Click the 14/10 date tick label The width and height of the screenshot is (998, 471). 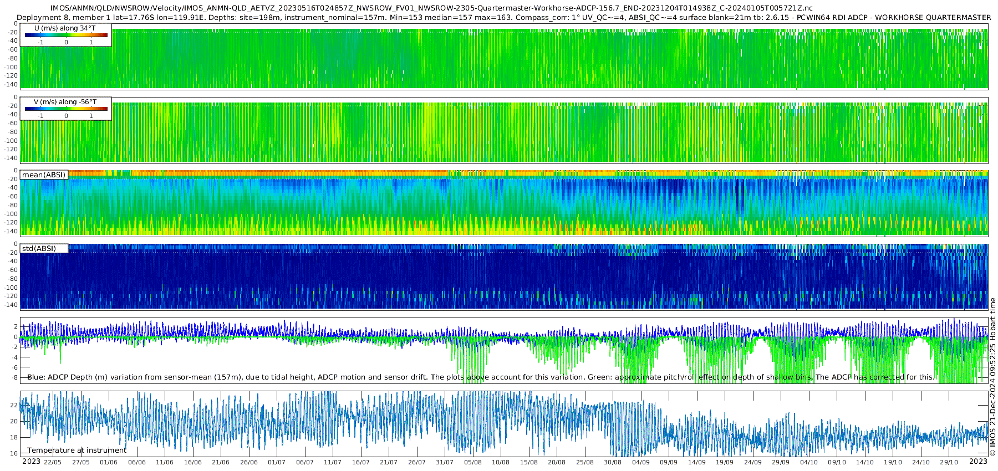pos(865,462)
